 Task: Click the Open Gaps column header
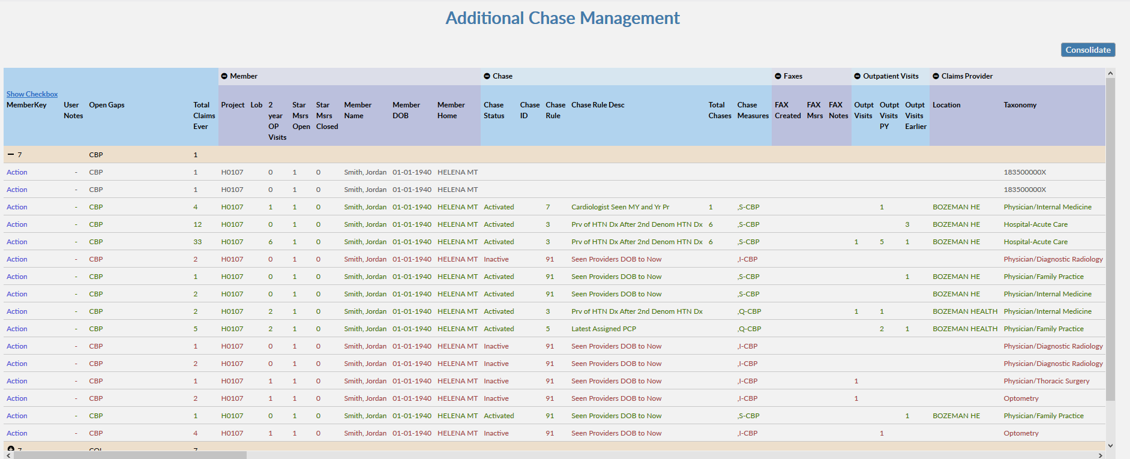107,105
